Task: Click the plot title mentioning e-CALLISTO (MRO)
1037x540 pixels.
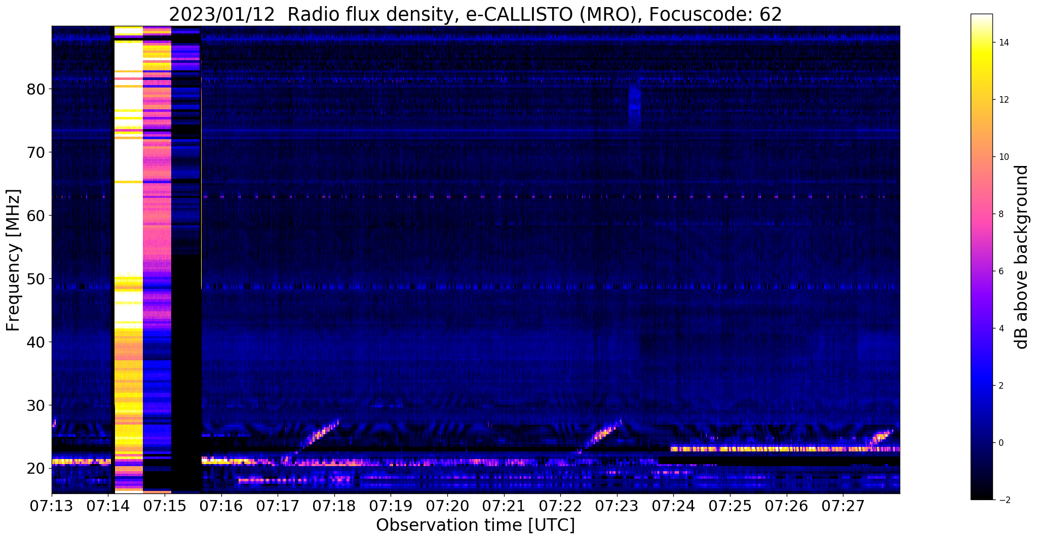Action: click(475, 14)
